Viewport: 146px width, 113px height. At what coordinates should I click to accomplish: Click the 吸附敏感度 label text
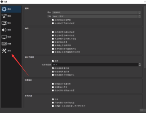(46, 65)
